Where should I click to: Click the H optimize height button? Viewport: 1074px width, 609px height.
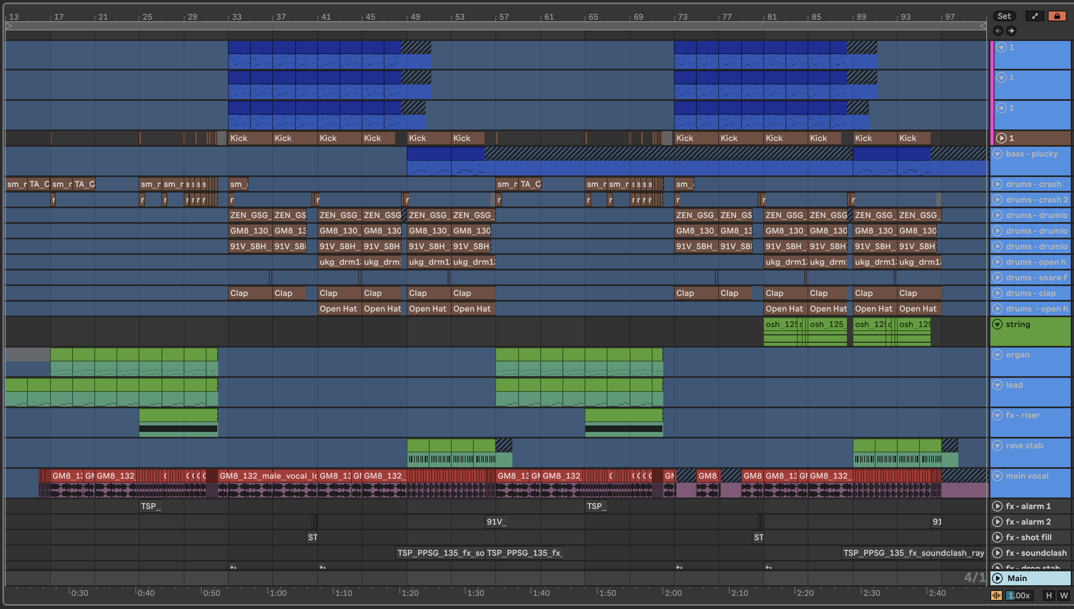[x=1049, y=595]
